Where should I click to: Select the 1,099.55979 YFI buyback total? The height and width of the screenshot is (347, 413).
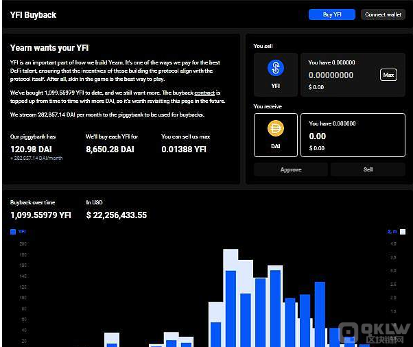(x=40, y=215)
